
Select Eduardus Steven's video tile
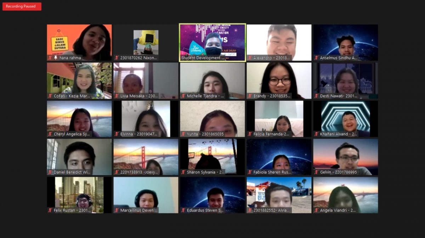tap(212, 195)
